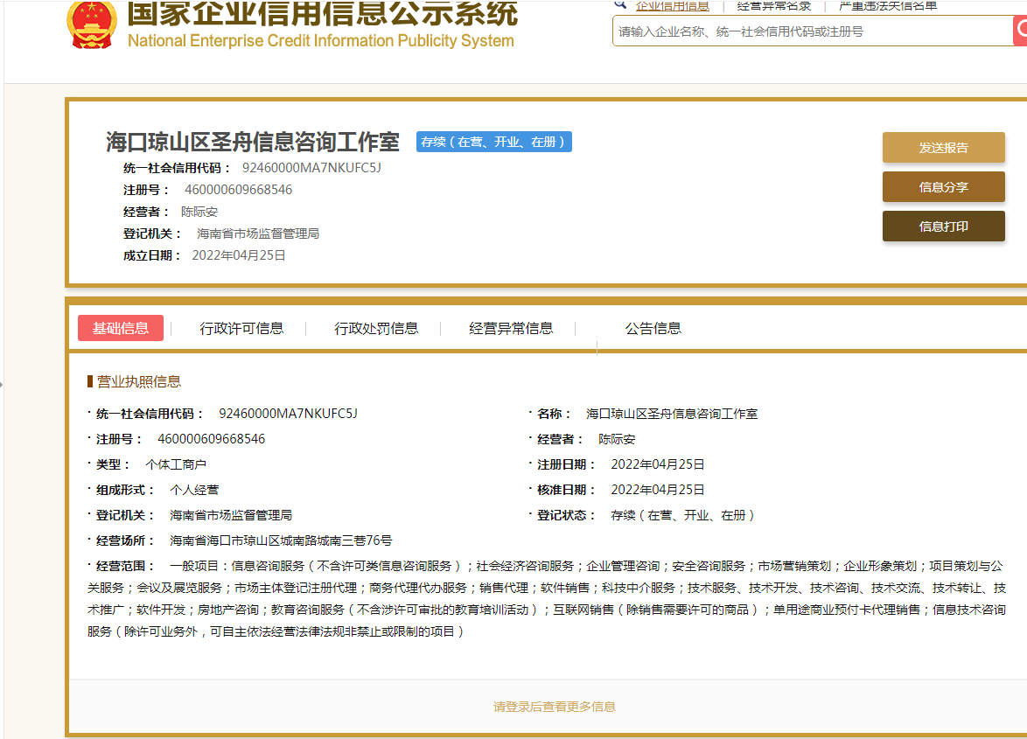
Task: Click the license-section 登记机关 value
Action: tap(231, 515)
